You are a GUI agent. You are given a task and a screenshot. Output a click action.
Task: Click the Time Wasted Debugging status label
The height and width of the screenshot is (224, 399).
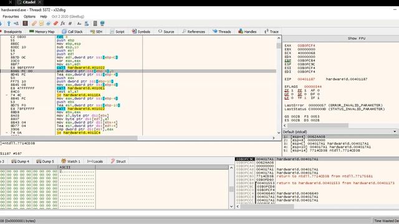(387, 221)
